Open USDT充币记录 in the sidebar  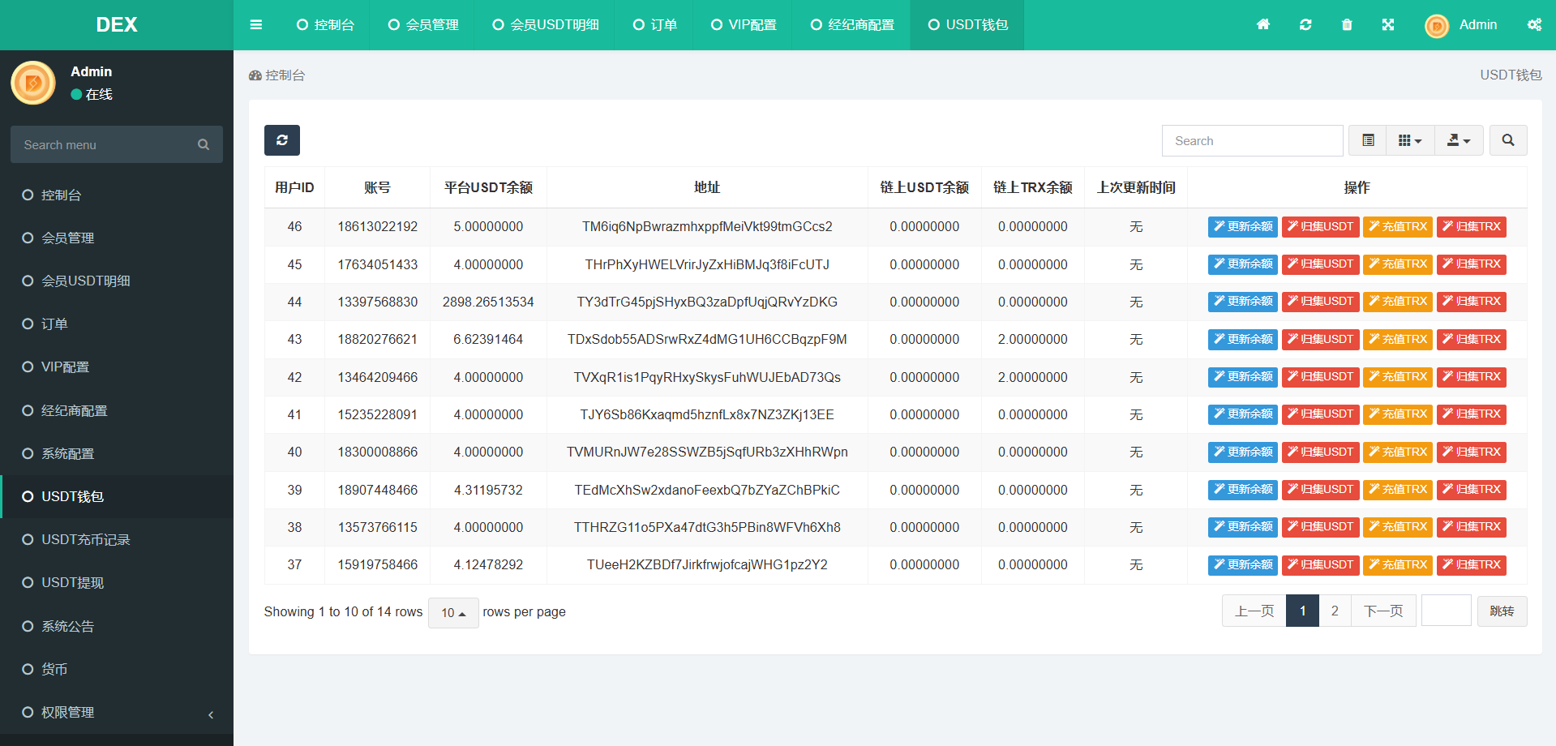[86, 539]
